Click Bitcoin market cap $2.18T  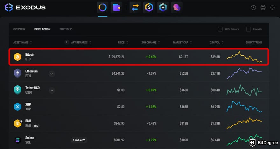point(183,57)
